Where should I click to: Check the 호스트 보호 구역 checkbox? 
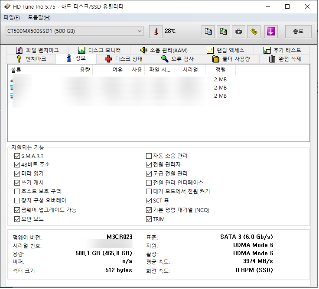tap(17, 191)
